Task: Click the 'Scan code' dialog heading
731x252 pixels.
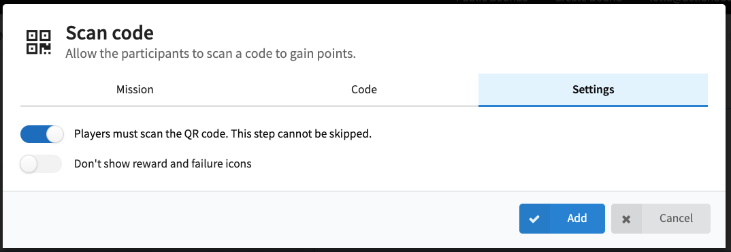Action: (110, 33)
